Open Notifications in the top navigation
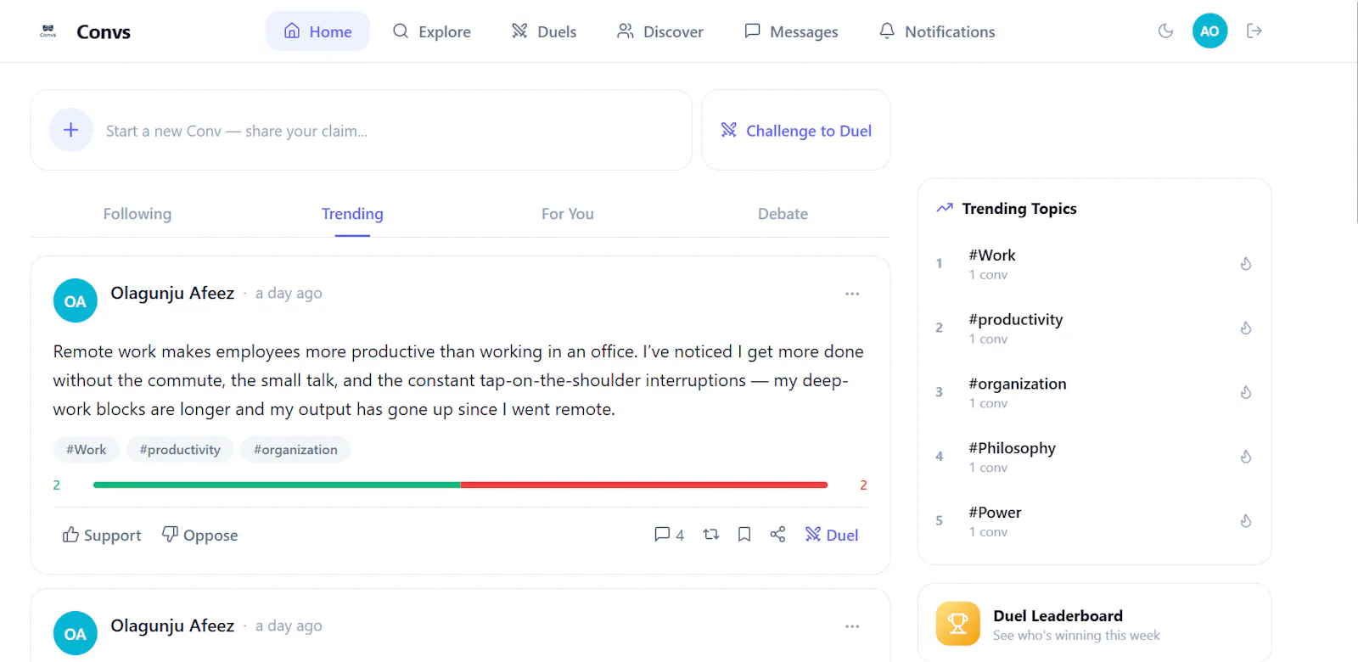The width and height of the screenshot is (1358, 662). (x=937, y=31)
